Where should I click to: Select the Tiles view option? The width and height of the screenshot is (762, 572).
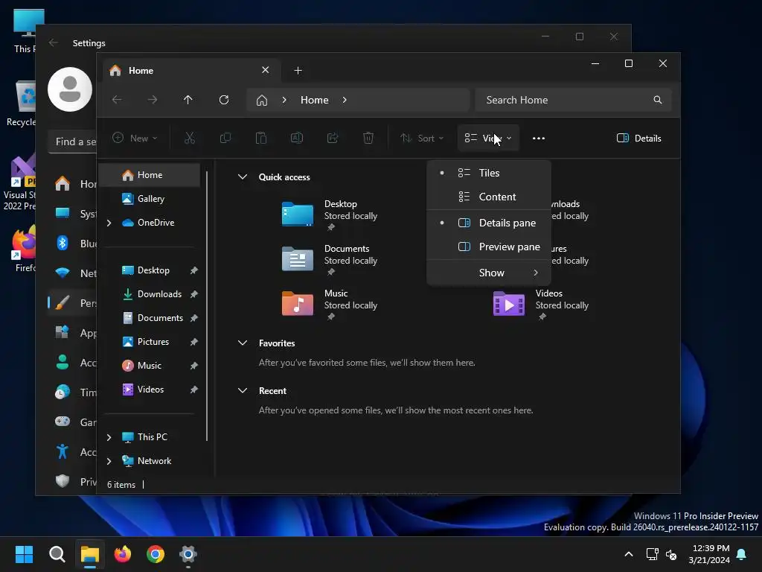pos(489,173)
